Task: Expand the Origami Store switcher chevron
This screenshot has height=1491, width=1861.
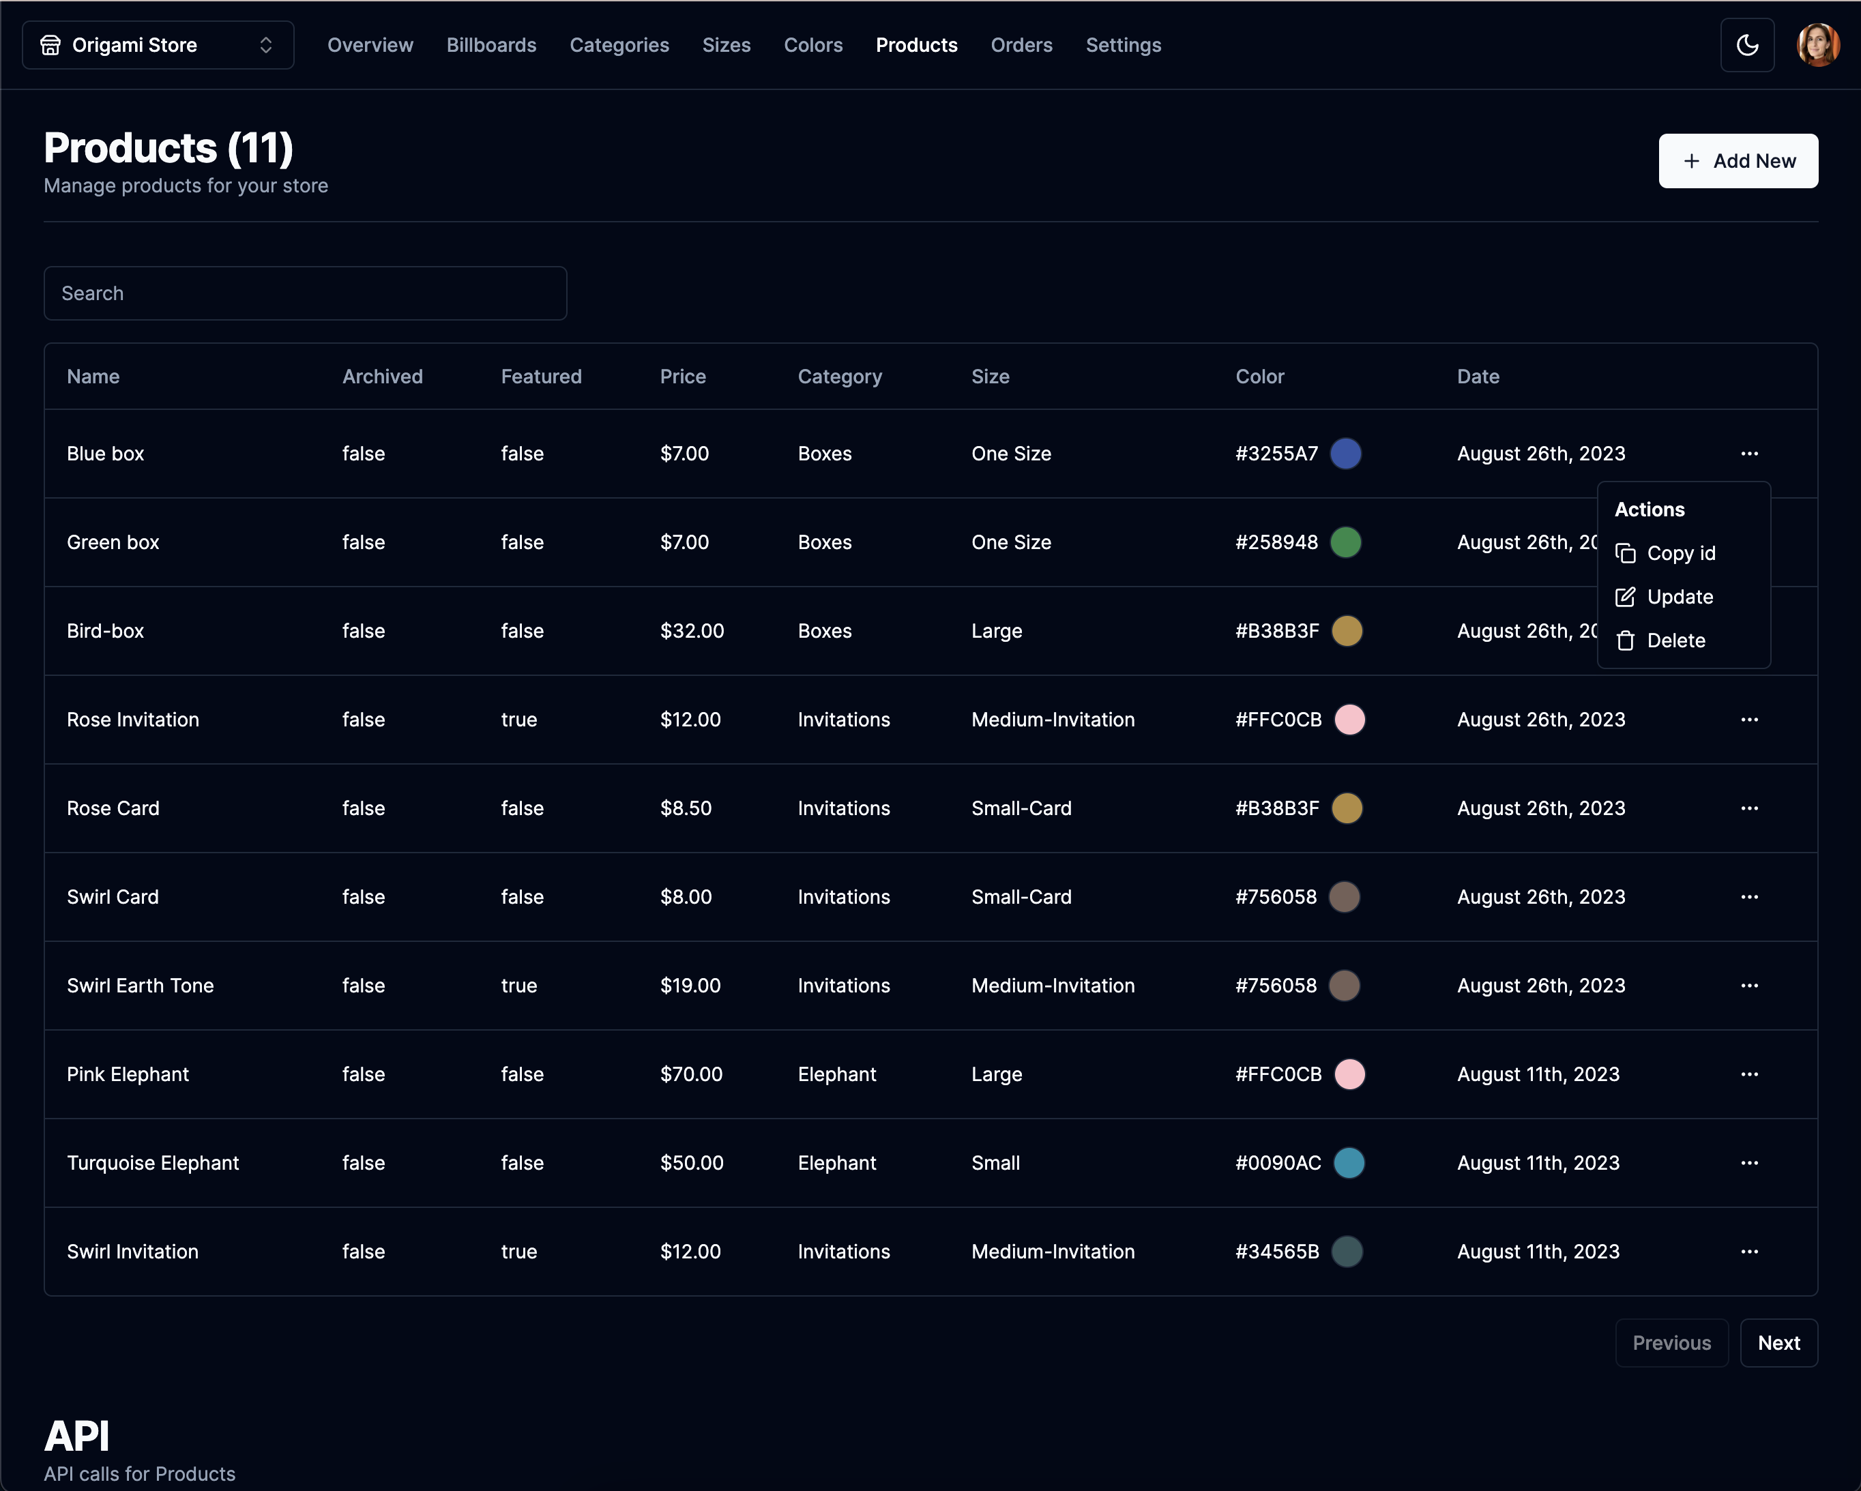Action: [x=266, y=45]
